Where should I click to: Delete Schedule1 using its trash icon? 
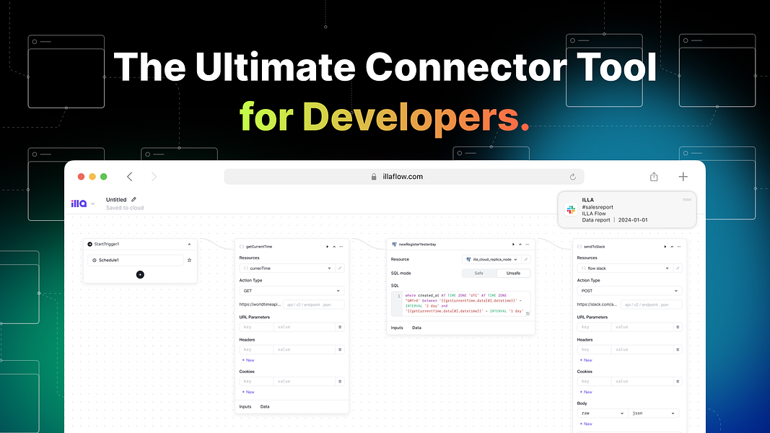(x=190, y=261)
